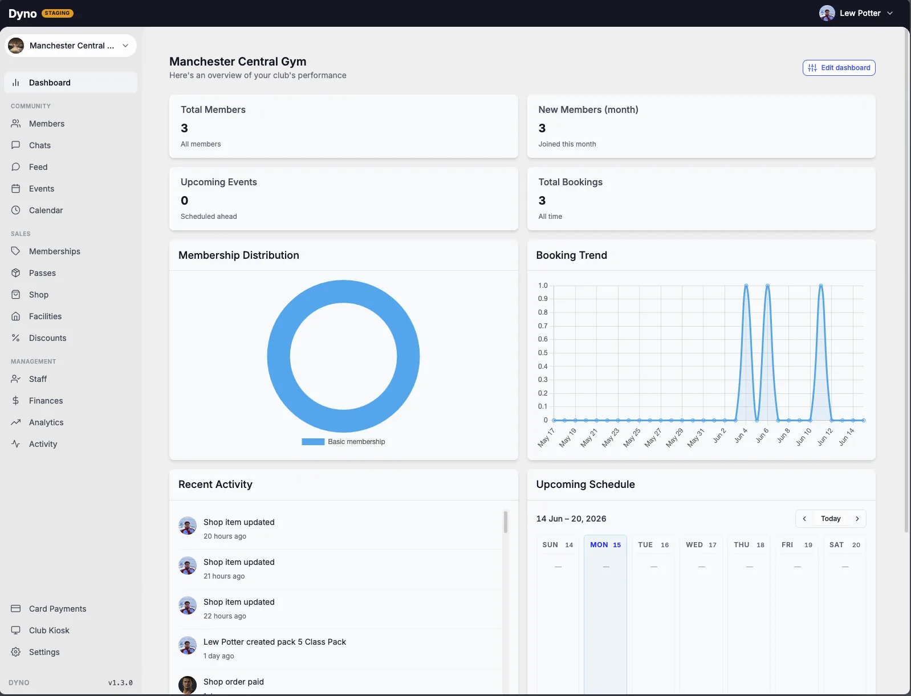Click the Total Members card
The image size is (911, 696).
coord(343,127)
